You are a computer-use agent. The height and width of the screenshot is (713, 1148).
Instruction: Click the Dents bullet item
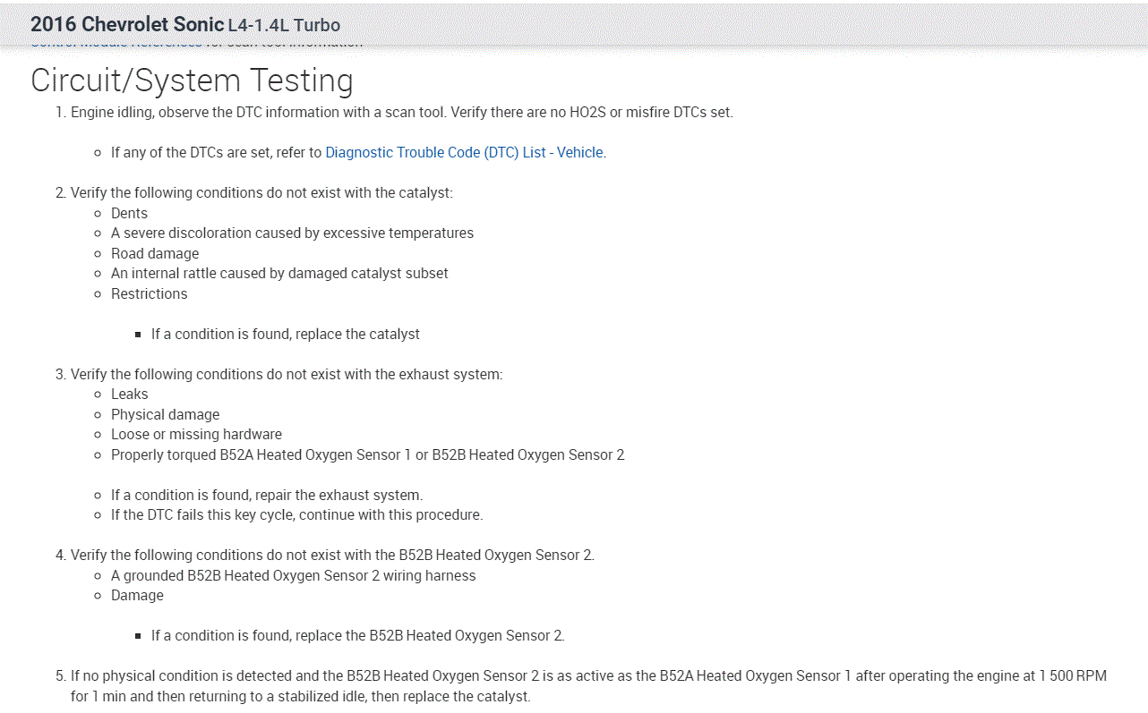(129, 213)
